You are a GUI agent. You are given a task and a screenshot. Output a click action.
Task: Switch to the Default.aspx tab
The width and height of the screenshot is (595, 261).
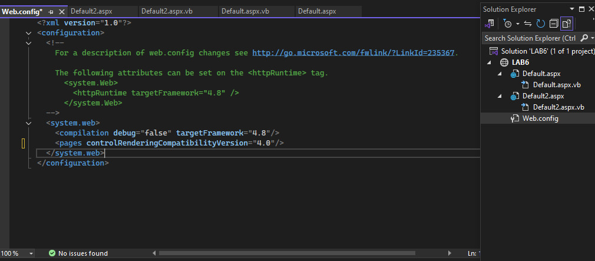tap(317, 11)
